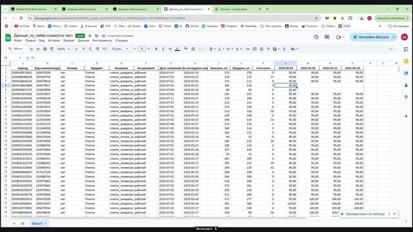Click the Преобразовать в таблицу suggestion

[x=365, y=214]
